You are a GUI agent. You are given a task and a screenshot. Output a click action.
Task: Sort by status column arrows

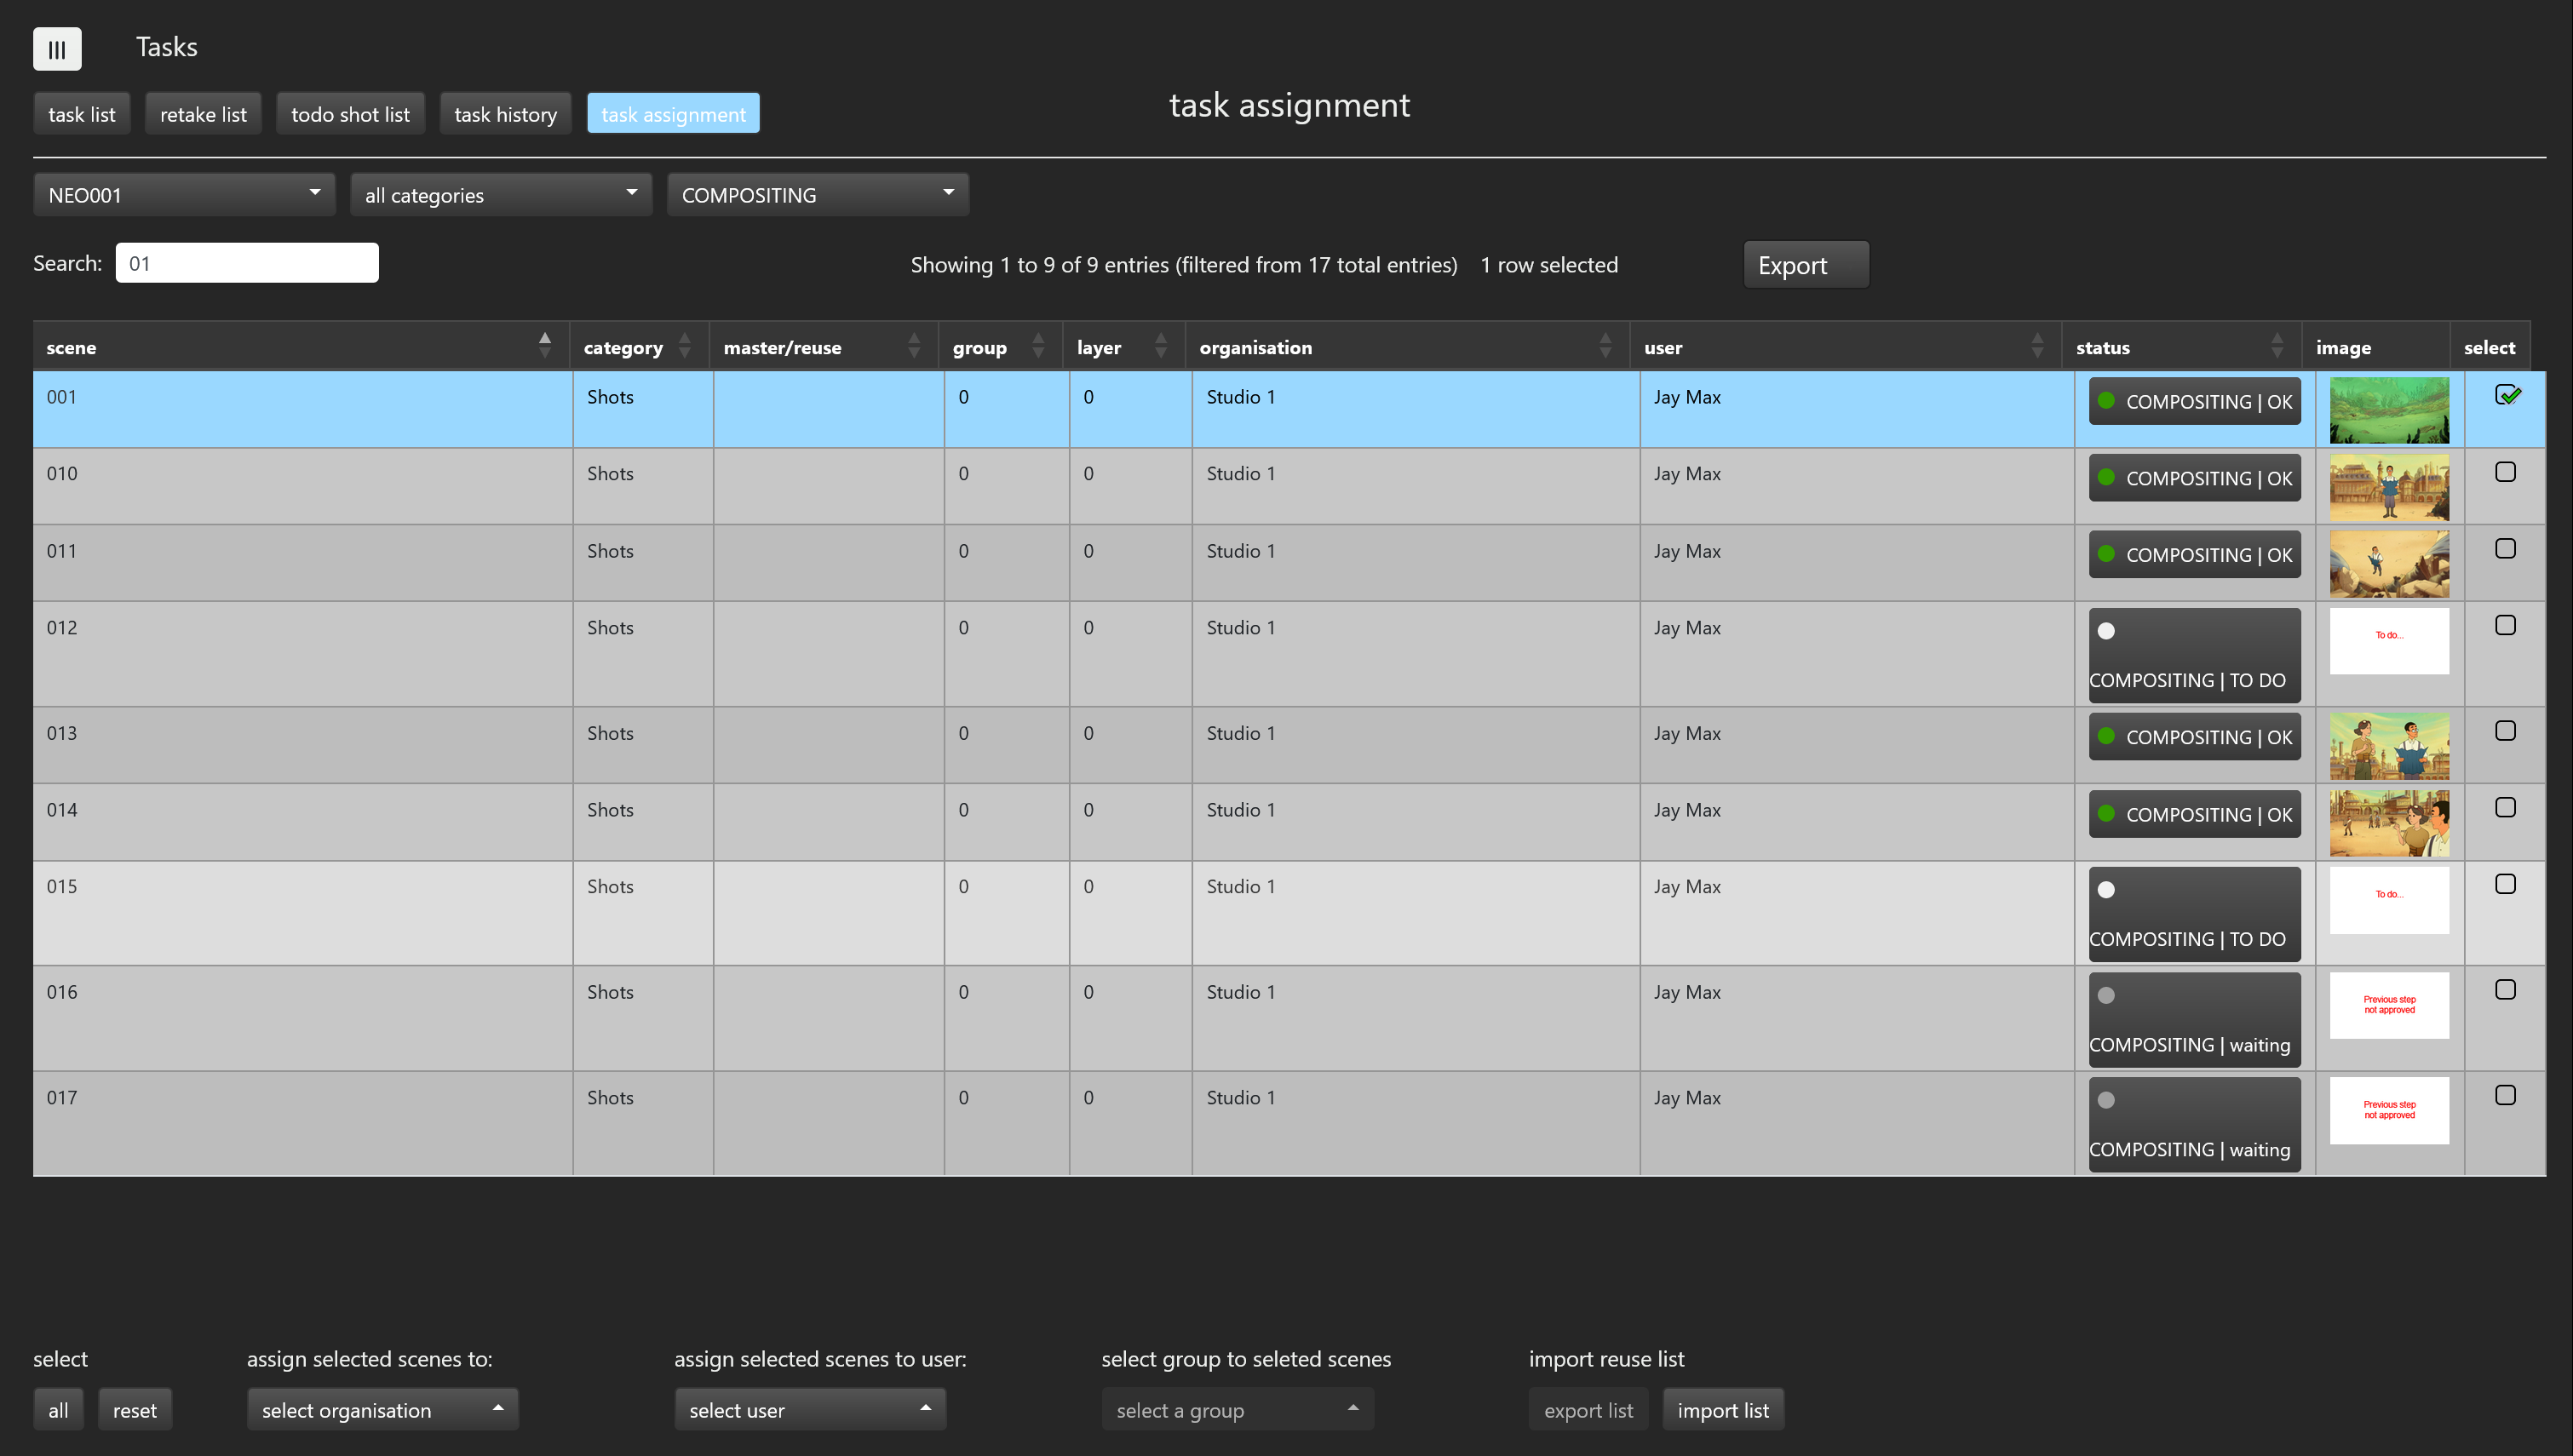point(2276,346)
